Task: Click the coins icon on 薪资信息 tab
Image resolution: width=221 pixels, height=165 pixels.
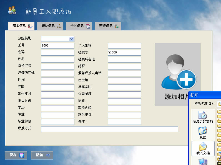Action: 117,26
